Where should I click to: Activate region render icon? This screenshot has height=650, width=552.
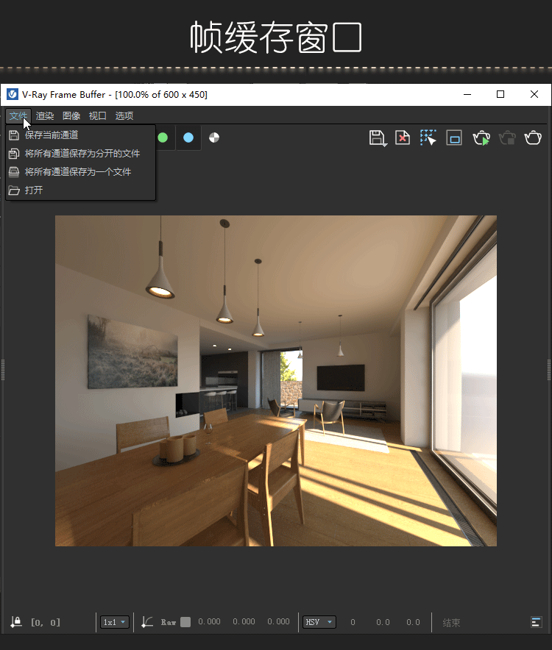click(x=454, y=138)
